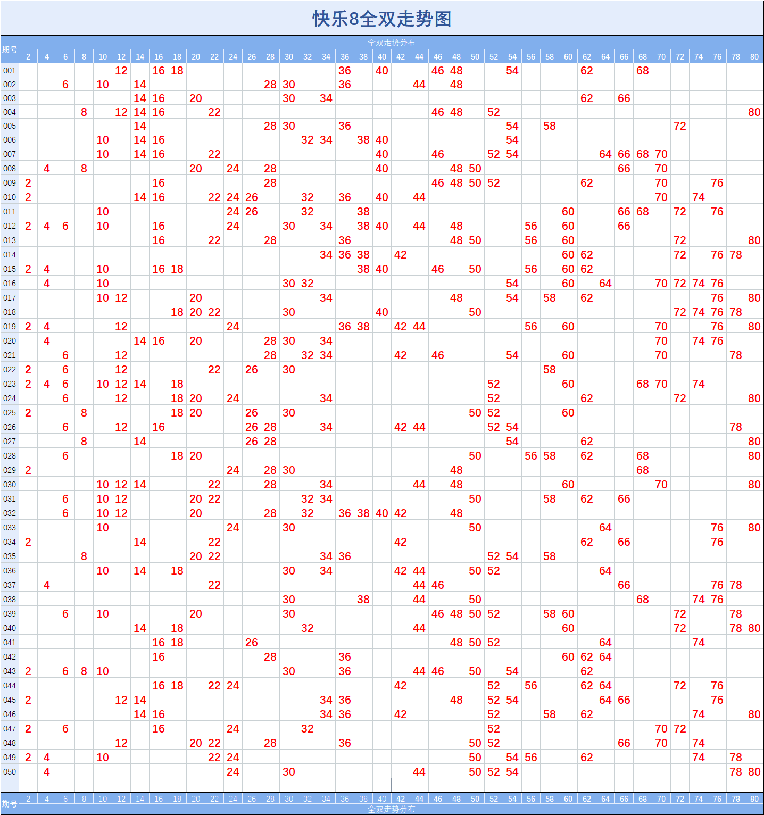This screenshot has height=815, width=764.
Task: Click number 56 in row 028
Action: tap(531, 456)
